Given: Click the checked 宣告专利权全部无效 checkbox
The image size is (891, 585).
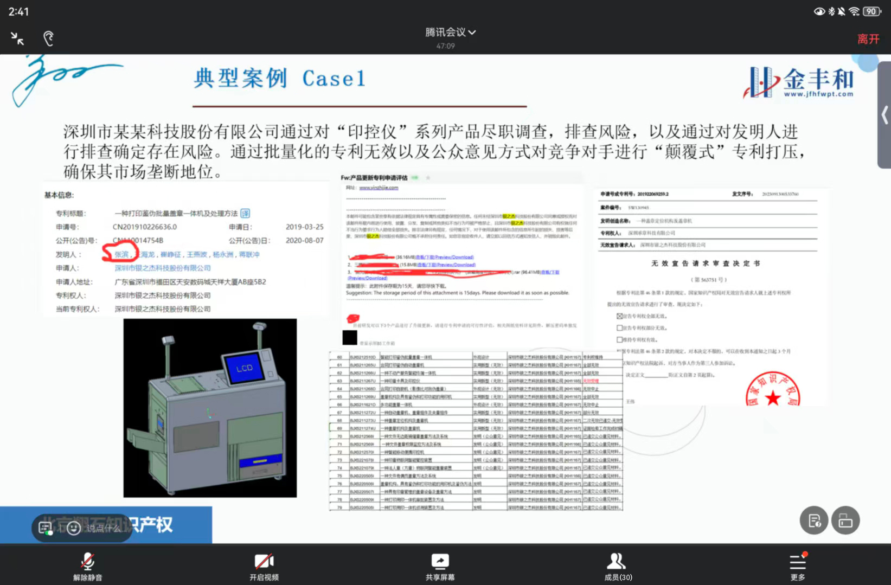Looking at the screenshot, I should click(619, 316).
